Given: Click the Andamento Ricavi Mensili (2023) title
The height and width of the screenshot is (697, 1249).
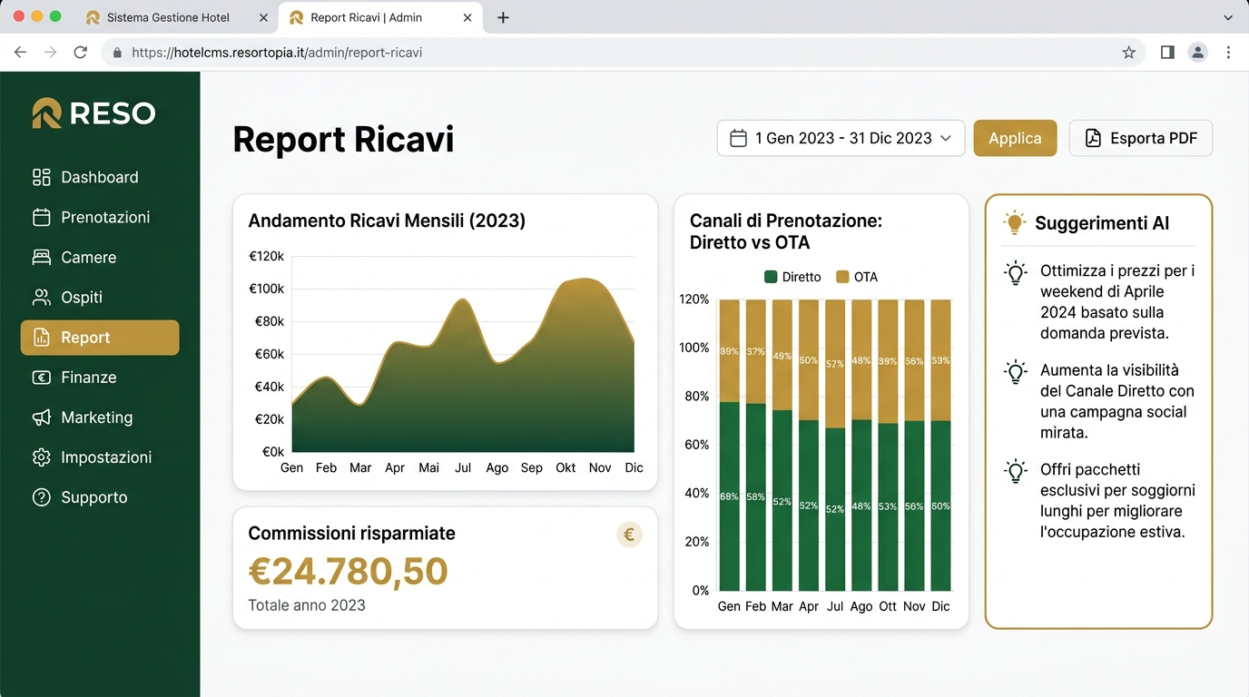Looking at the screenshot, I should [387, 221].
